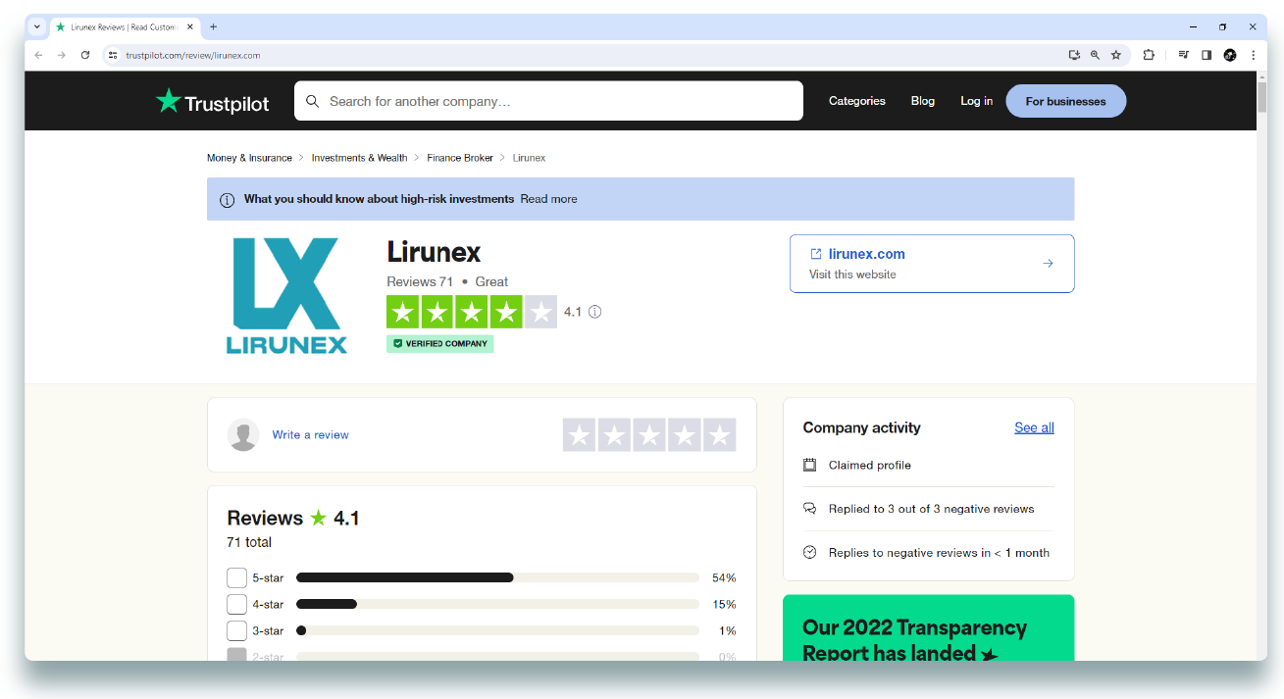Click the 5-star 54% rating bar

(x=497, y=577)
